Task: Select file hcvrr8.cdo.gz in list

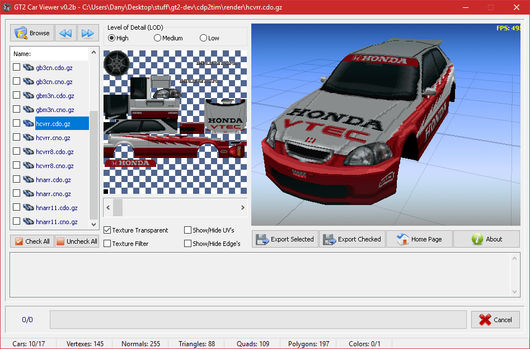Action: [55, 151]
